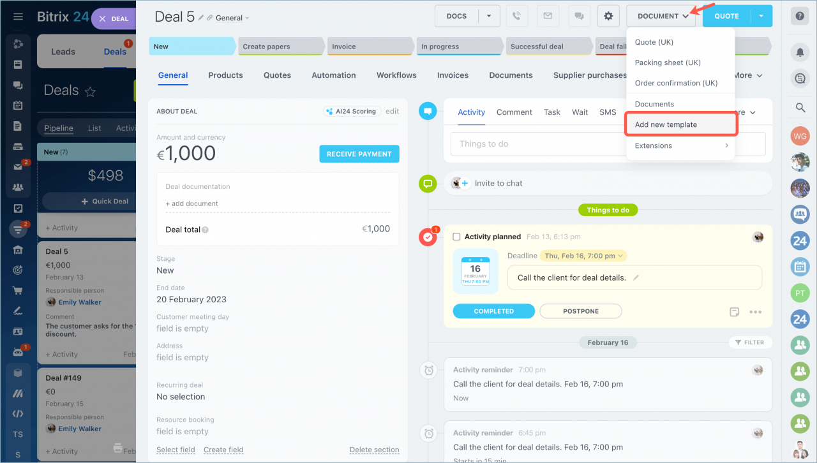Set stage to Create papers

(x=281, y=47)
